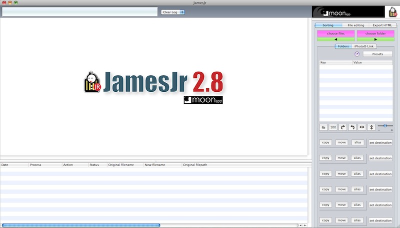Click the rotate counterclockwise icon
400x228 pixels.
tap(352, 127)
